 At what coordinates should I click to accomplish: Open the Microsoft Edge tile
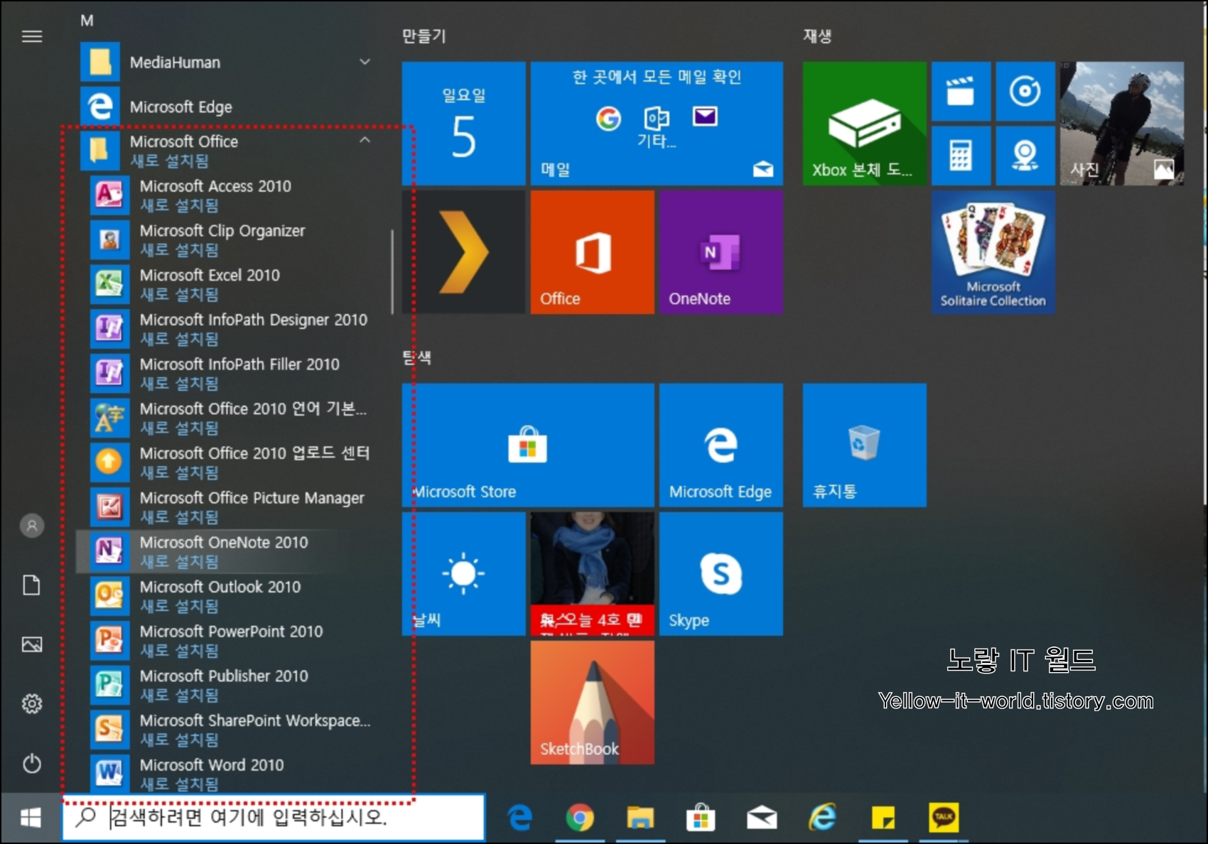click(x=721, y=445)
